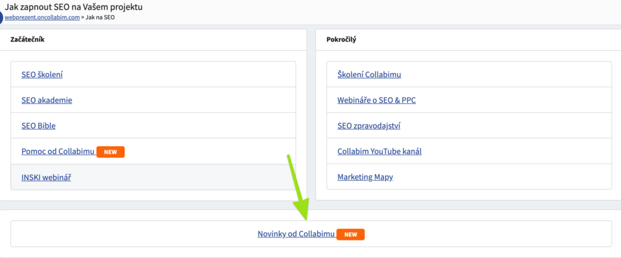Open Školení Collabimu link
621x258 pixels.
coord(369,74)
